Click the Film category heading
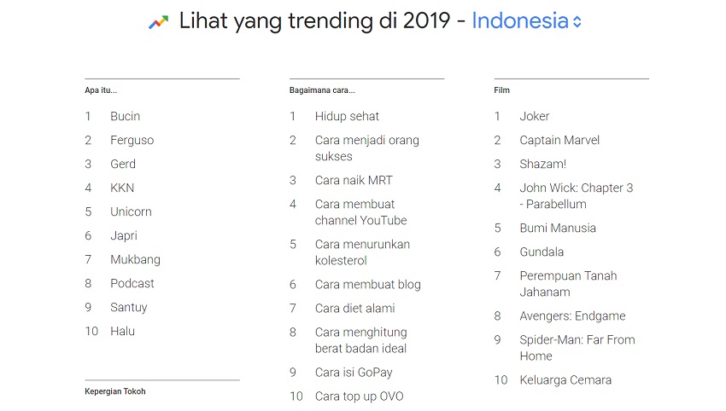Viewport: 726px width, 411px height. click(x=501, y=90)
